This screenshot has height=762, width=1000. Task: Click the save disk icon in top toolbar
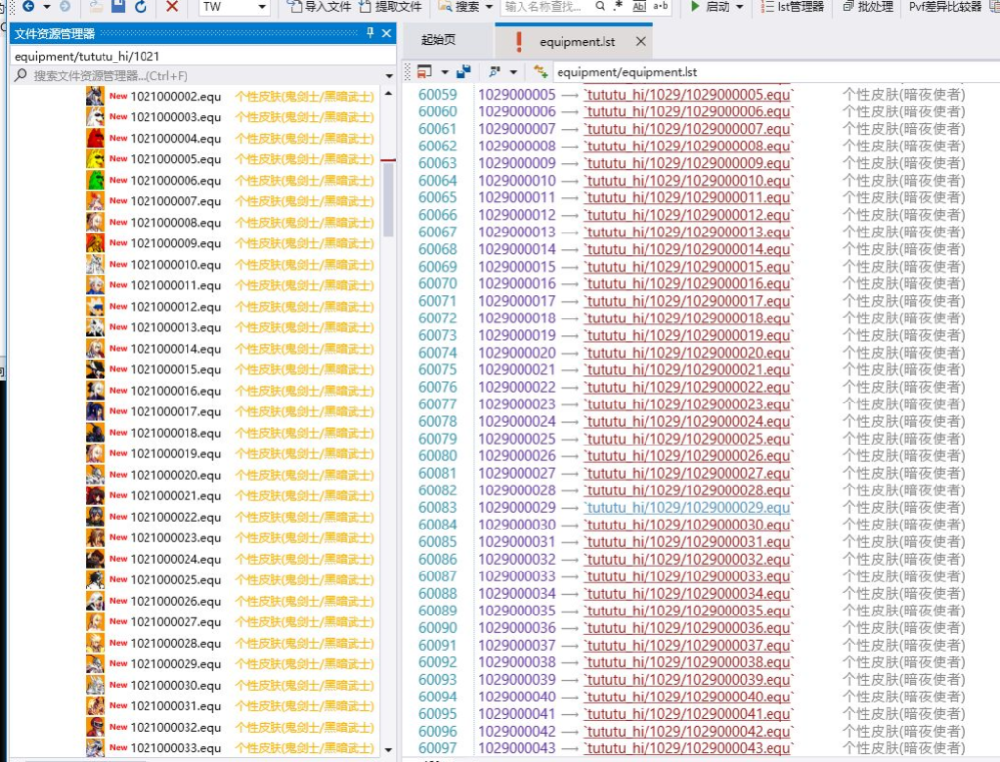coord(118,7)
